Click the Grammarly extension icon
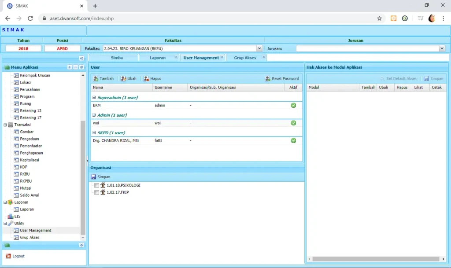The height and width of the screenshot is (268, 451). [x=405, y=18]
